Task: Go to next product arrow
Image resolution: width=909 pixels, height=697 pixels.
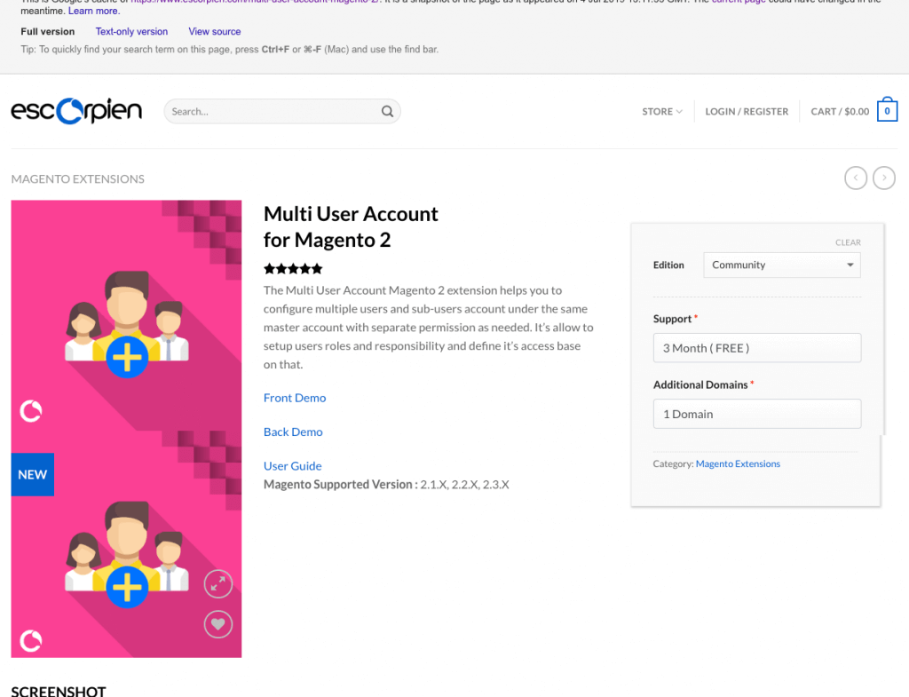Action: click(x=884, y=178)
